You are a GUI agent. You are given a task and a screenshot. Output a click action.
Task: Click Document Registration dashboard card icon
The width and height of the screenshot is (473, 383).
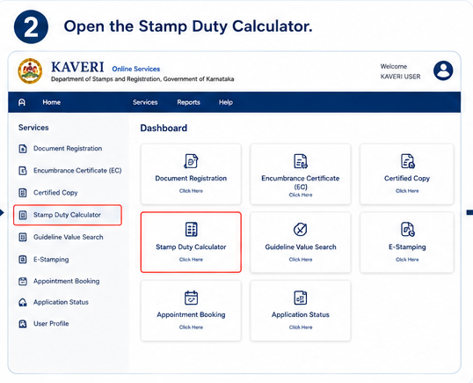coord(191,161)
